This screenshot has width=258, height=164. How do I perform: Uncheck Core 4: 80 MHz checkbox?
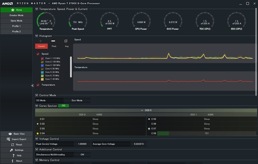click(42, 69)
